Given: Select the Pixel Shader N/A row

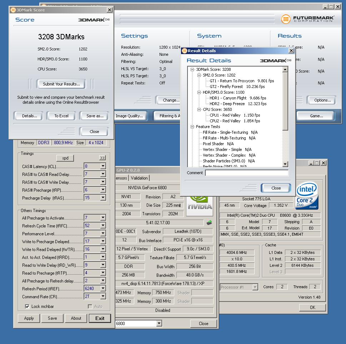Looking at the screenshot, I should [x=218, y=144].
